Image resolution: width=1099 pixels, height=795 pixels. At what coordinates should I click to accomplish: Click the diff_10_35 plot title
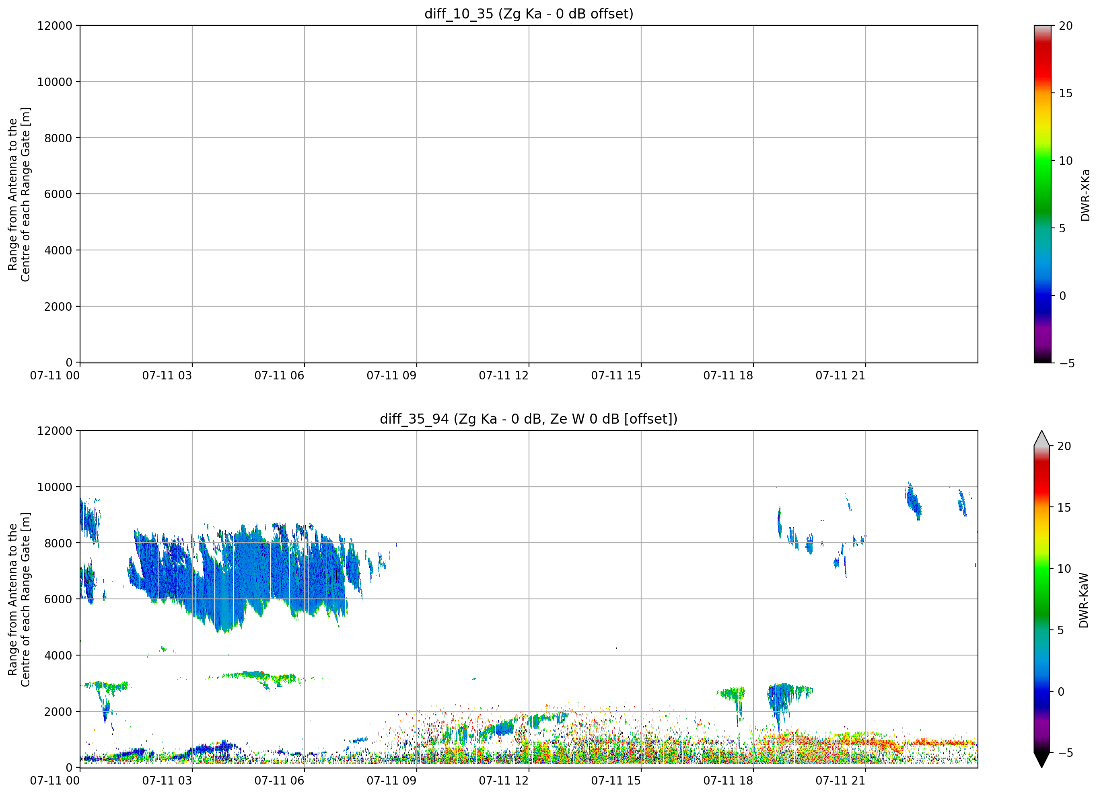point(529,14)
